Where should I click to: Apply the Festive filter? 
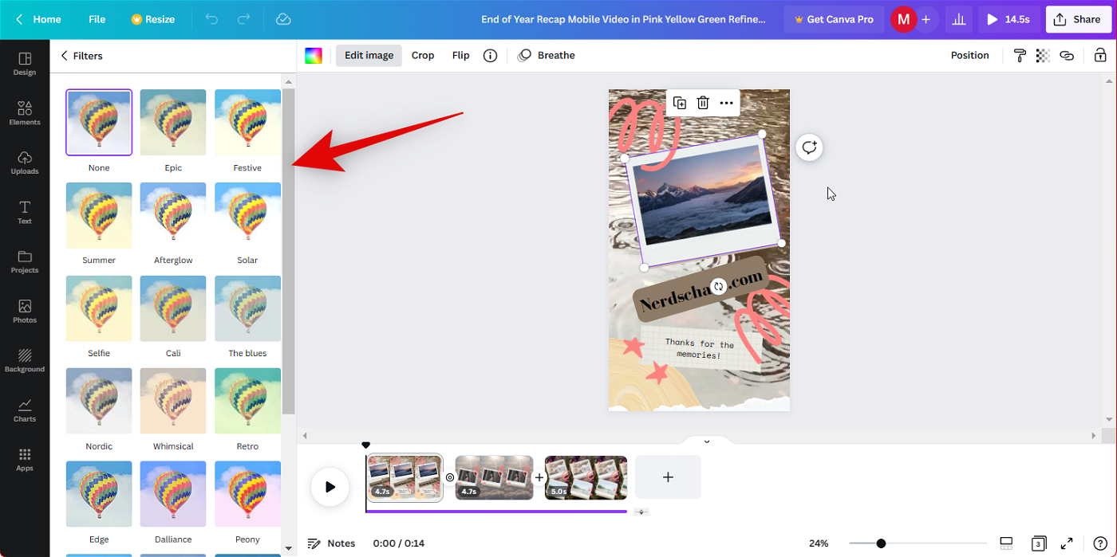tap(247, 122)
